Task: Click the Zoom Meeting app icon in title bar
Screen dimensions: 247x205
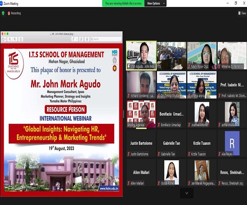Action: point(1,3)
